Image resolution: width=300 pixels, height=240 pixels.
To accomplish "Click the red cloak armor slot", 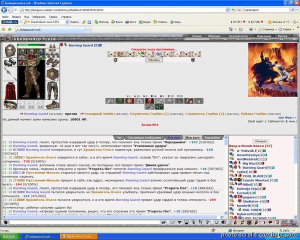I will click(x=10, y=90).
